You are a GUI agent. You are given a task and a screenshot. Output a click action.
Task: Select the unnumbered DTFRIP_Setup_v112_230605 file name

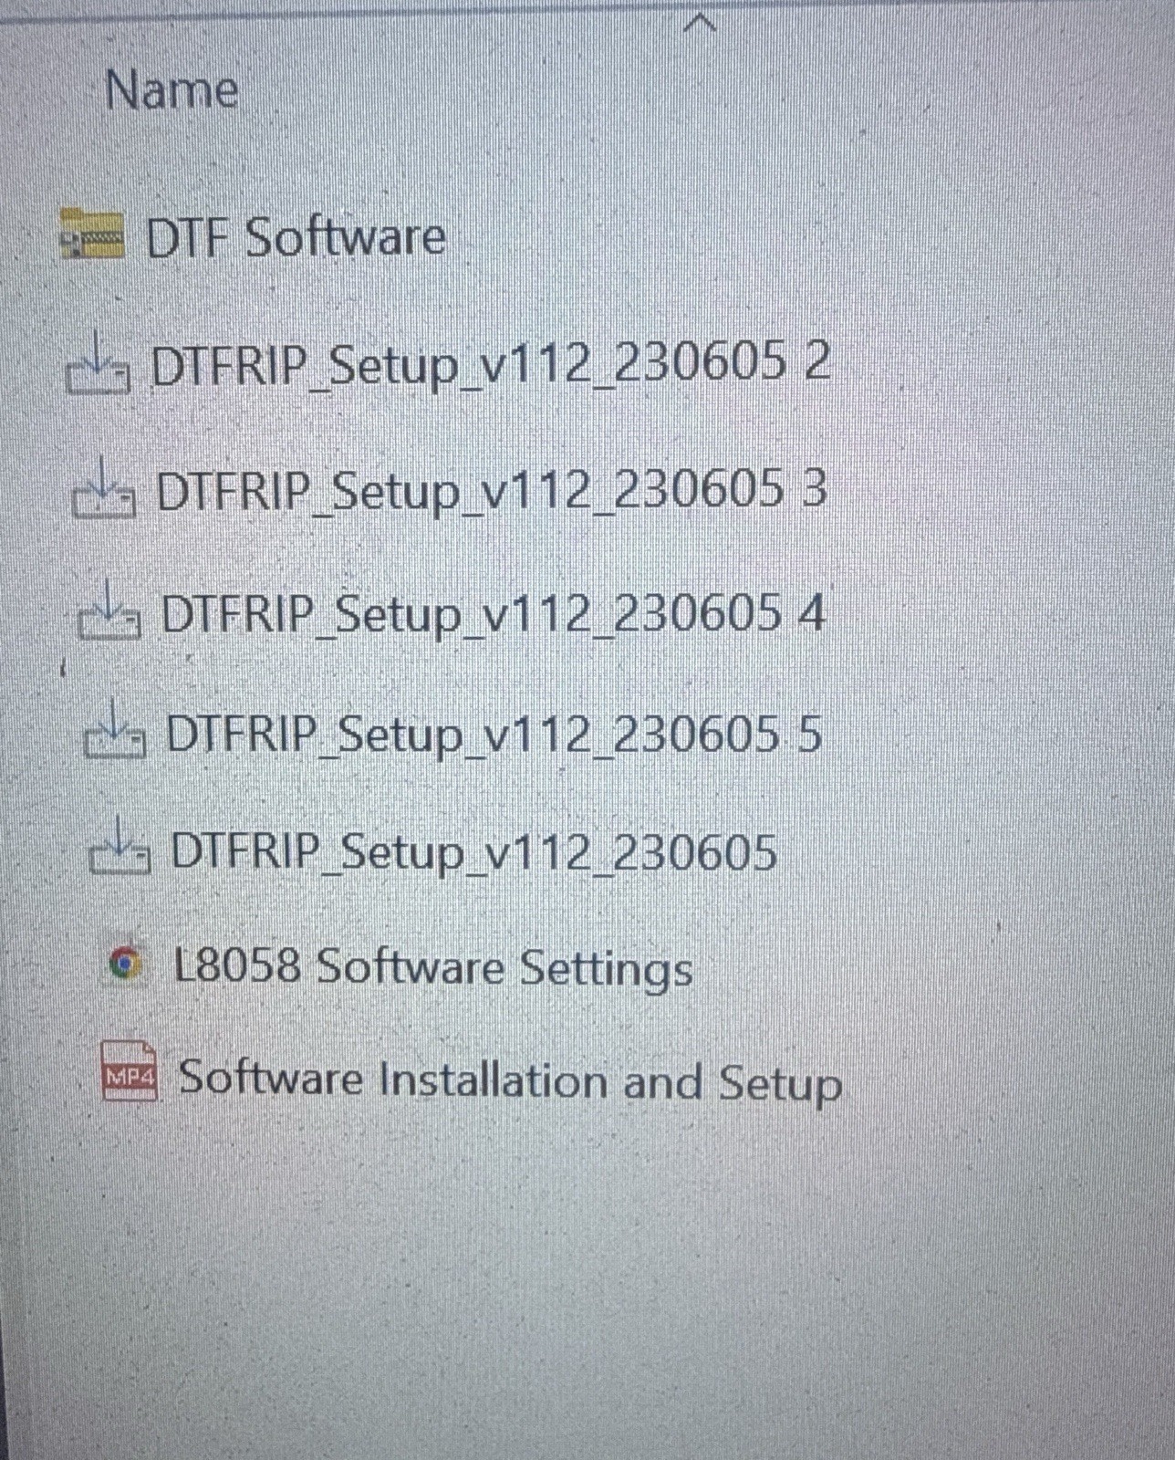pyautogui.click(x=473, y=852)
